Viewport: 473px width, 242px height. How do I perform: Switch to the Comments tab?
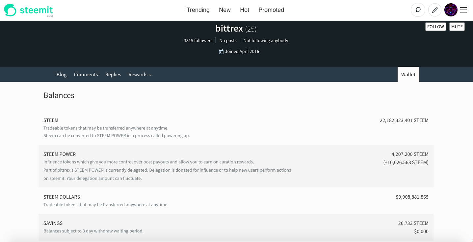coord(86,75)
